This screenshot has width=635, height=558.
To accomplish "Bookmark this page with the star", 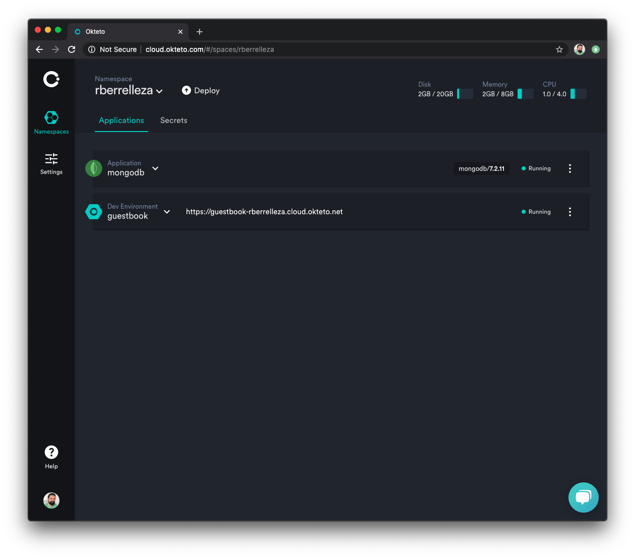I will [559, 49].
